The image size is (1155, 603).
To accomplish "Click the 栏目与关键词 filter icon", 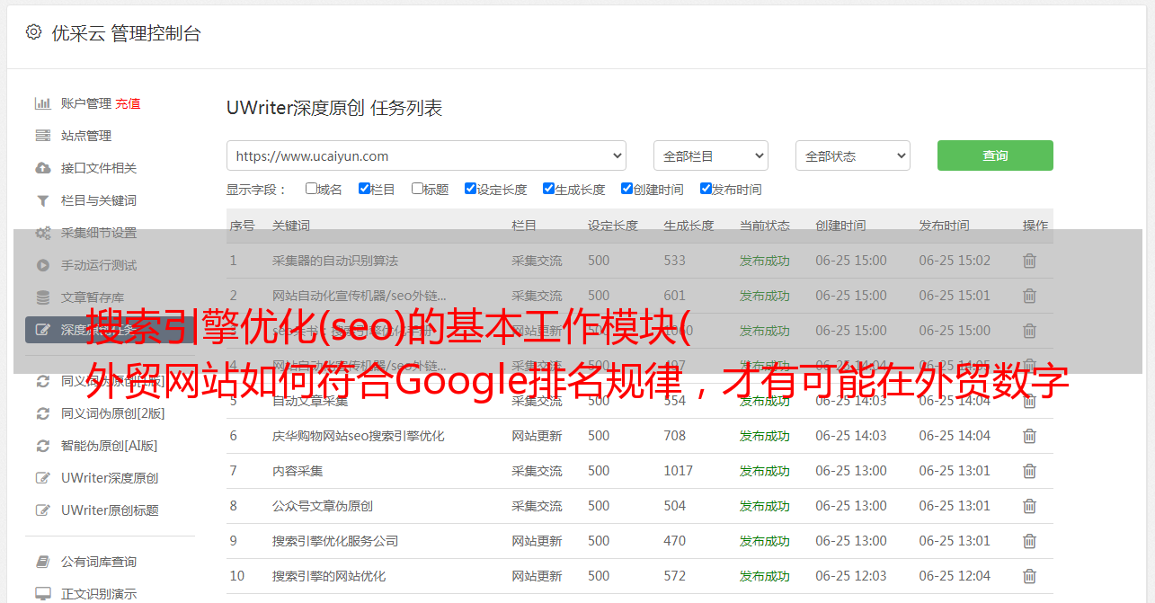I will point(42,200).
